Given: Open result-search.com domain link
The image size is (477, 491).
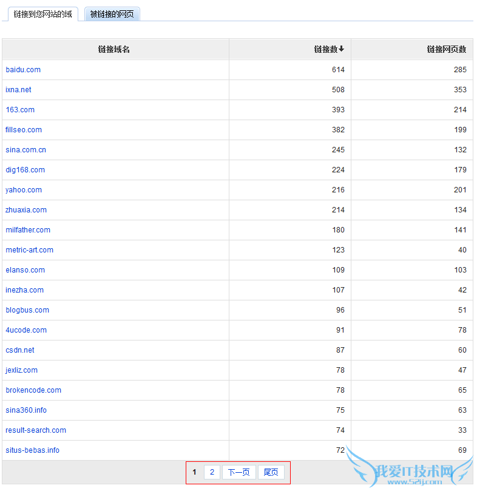Looking at the screenshot, I should [x=36, y=430].
